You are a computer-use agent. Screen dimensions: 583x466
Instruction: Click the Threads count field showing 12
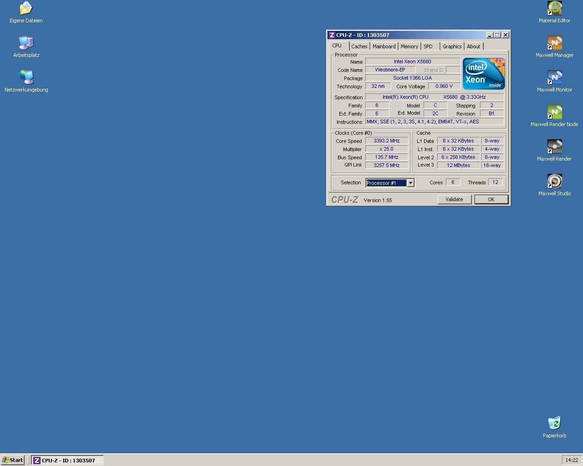tap(495, 182)
